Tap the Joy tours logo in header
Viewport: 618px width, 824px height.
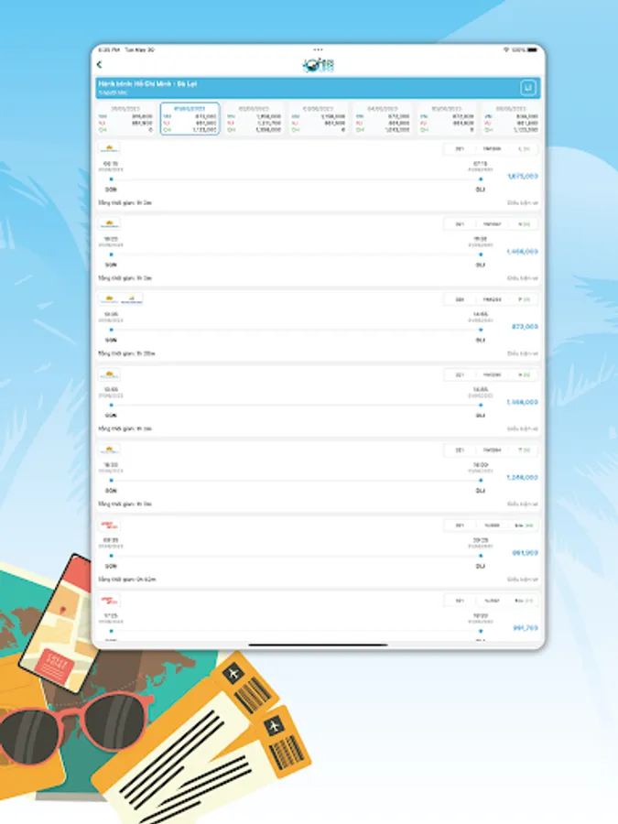click(x=319, y=65)
